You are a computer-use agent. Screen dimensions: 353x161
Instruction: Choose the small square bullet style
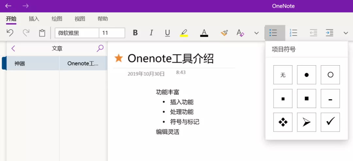[283, 99]
